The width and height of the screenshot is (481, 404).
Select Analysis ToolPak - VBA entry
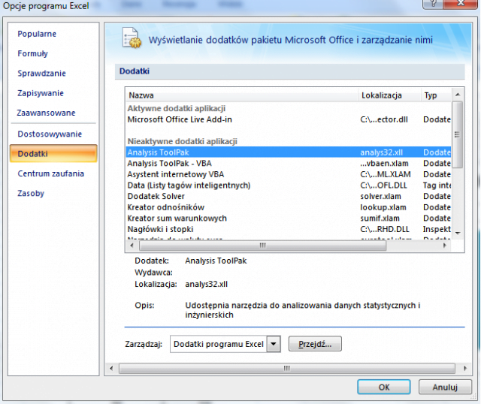170,163
